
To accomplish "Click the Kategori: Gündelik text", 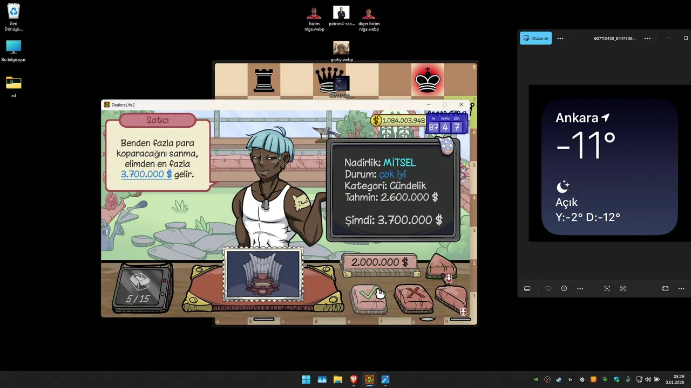I will (385, 186).
